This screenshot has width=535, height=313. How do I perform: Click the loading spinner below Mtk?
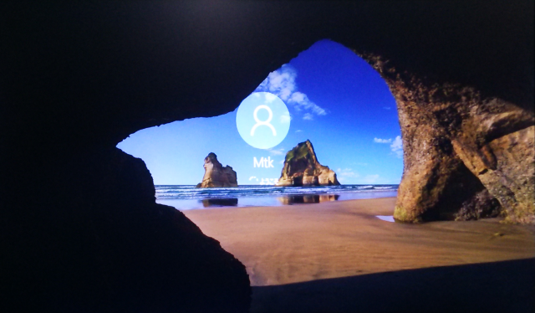(253, 179)
